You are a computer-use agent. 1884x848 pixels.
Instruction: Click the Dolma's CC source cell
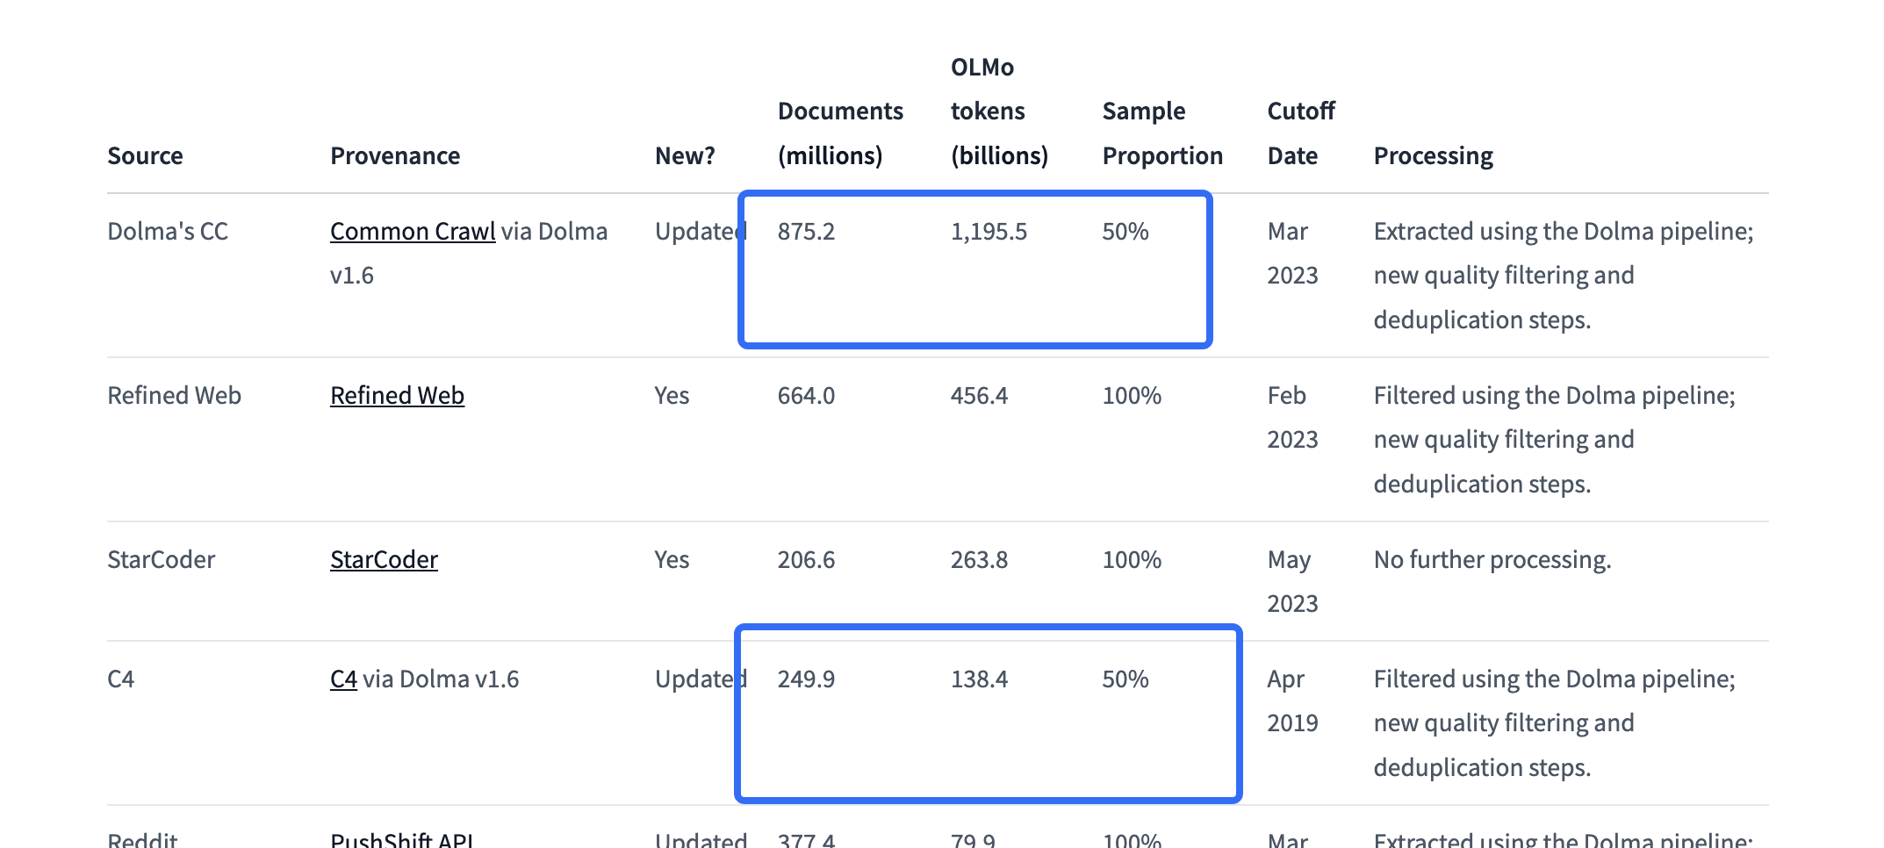[x=168, y=231]
